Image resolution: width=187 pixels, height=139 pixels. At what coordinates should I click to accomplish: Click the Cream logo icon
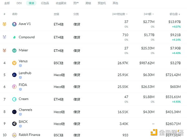tap(14, 99)
